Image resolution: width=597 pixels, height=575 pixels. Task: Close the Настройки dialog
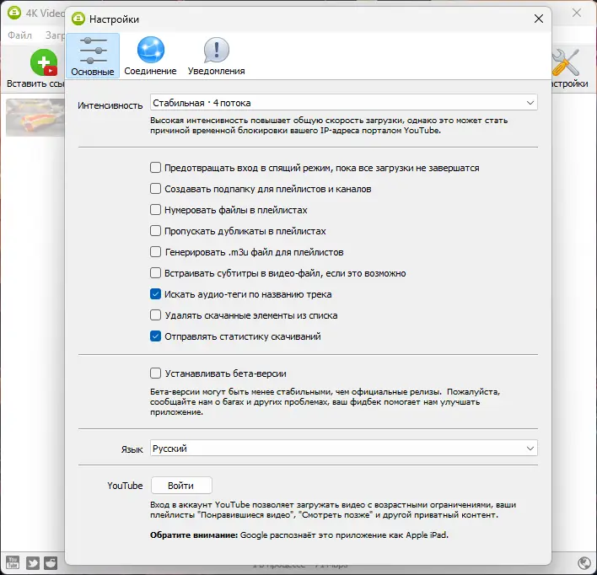point(538,19)
